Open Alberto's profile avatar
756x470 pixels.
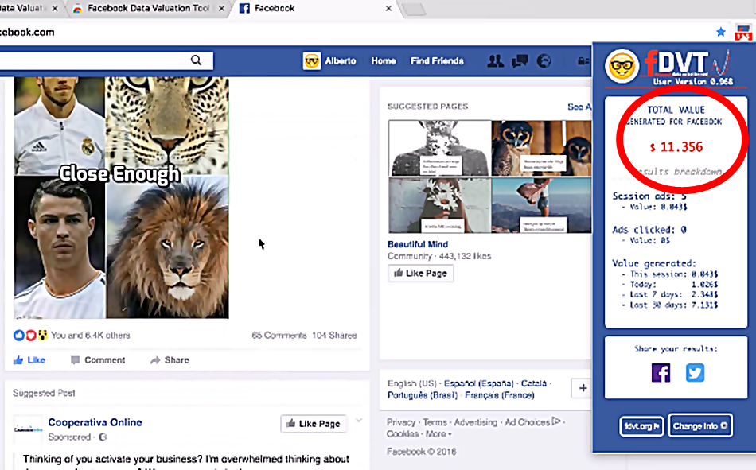coord(311,60)
